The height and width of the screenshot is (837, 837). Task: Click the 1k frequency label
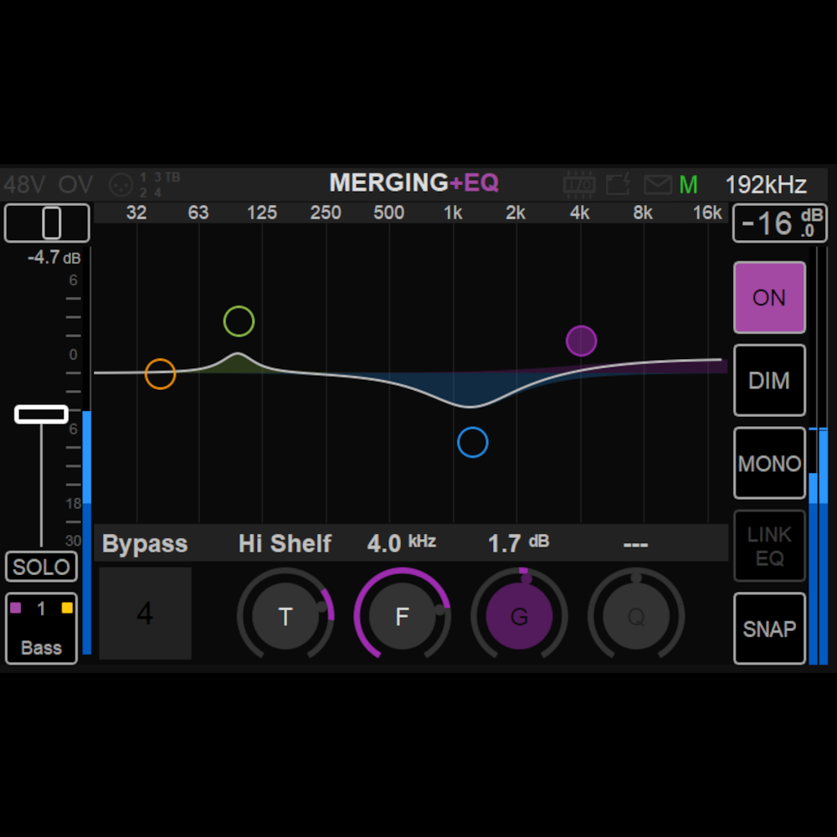coord(453,213)
